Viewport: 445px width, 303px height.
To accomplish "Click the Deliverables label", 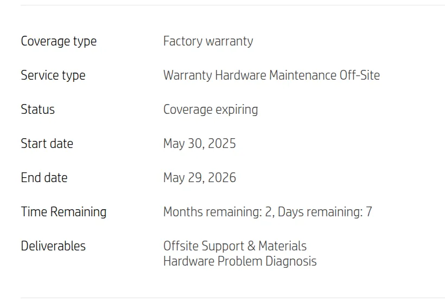I will coord(53,246).
